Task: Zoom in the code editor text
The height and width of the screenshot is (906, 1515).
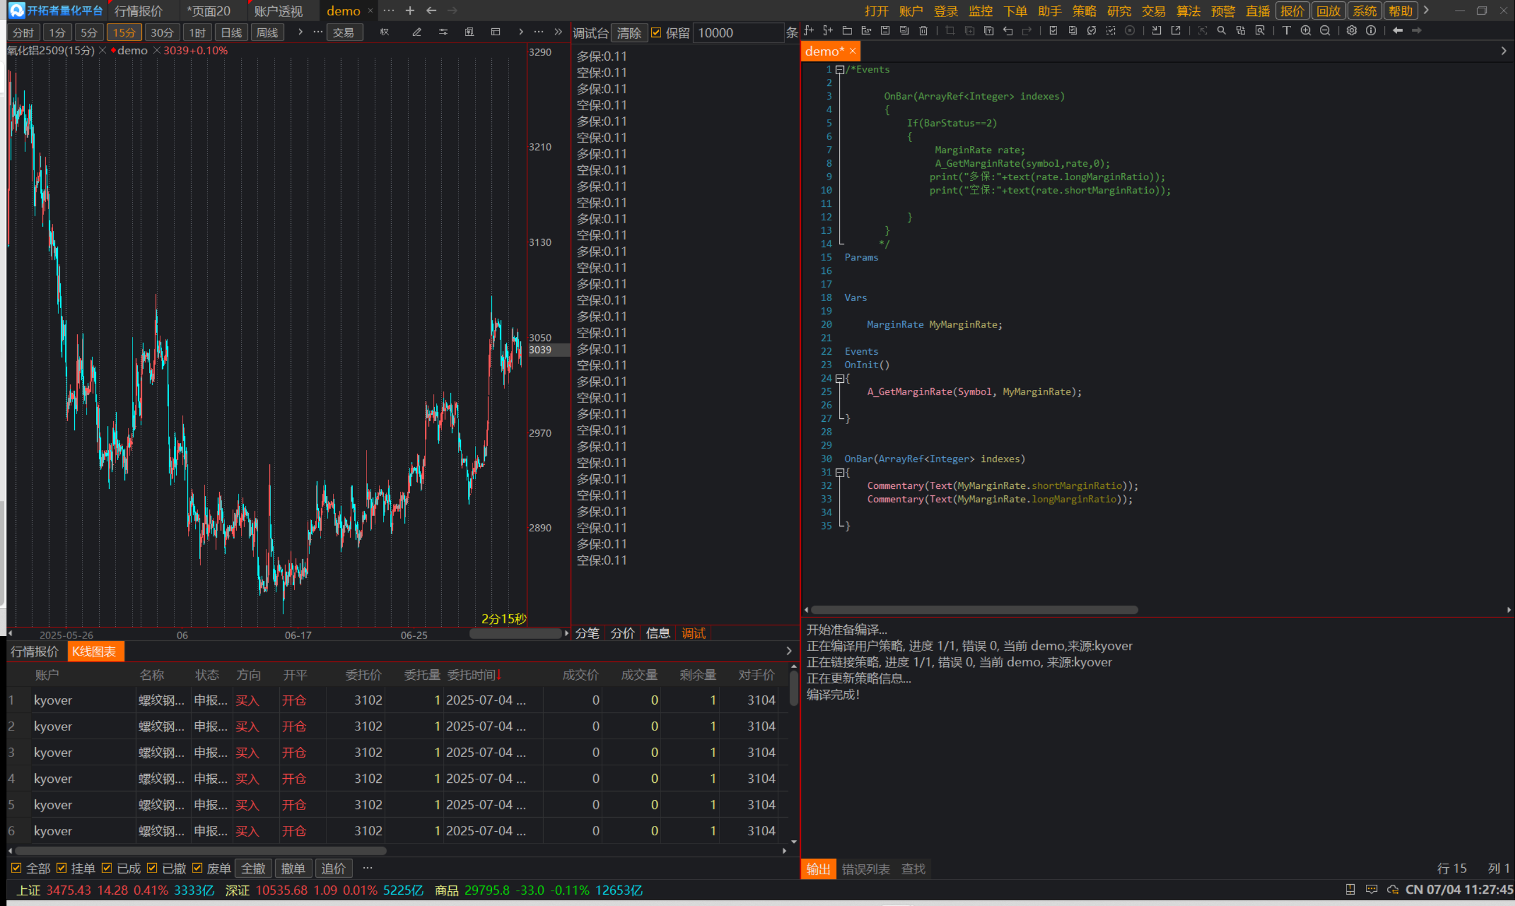Action: click(1306, 31)
